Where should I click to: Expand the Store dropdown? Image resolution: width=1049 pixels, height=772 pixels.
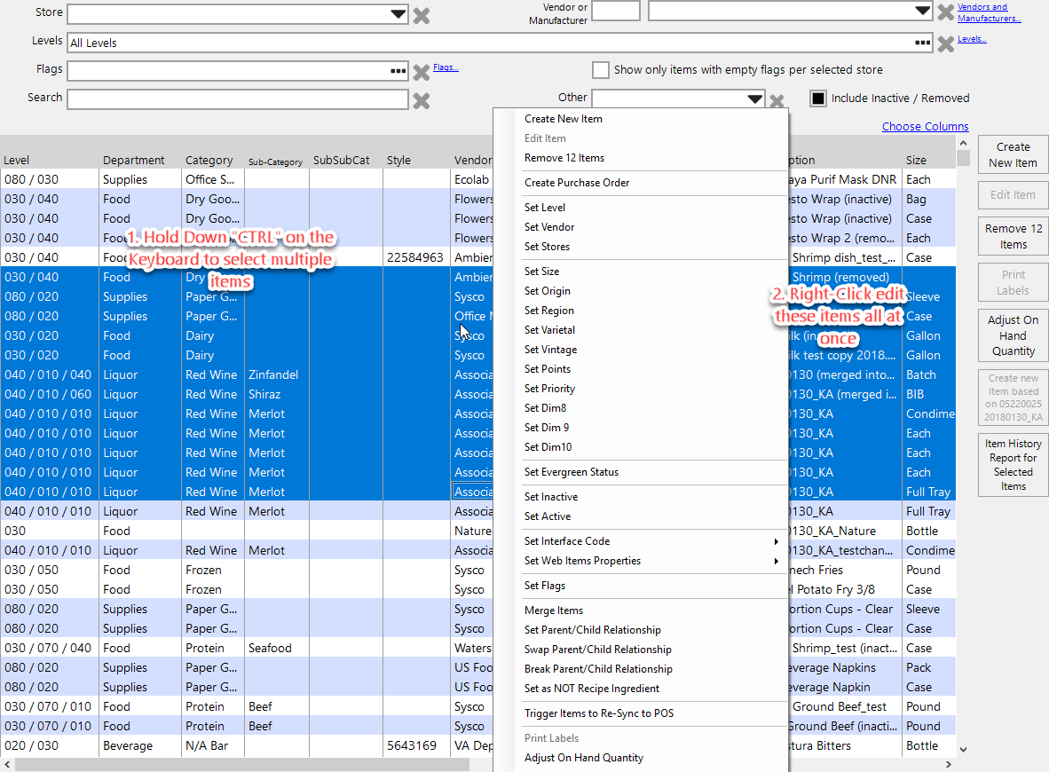[x=398, y=14]
